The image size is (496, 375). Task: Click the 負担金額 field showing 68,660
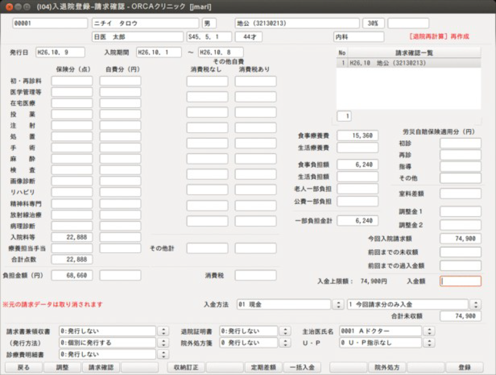pos(72,275)
